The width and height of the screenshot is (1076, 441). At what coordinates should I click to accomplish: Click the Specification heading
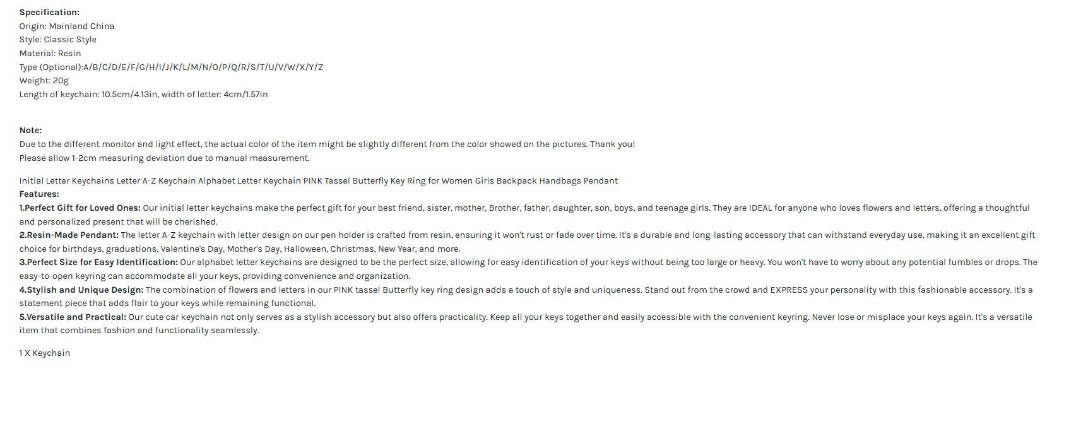(49, 13)
